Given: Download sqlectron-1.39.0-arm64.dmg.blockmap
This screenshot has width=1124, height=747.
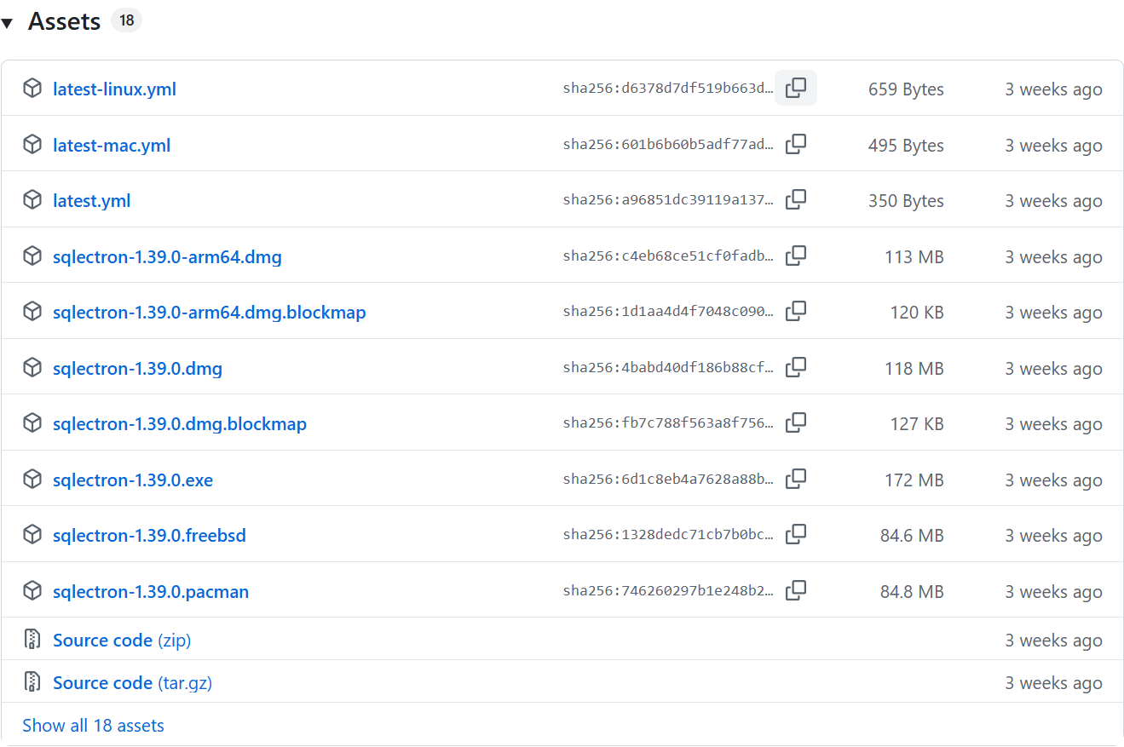Looking at the screenshot, I should (210, 313).
